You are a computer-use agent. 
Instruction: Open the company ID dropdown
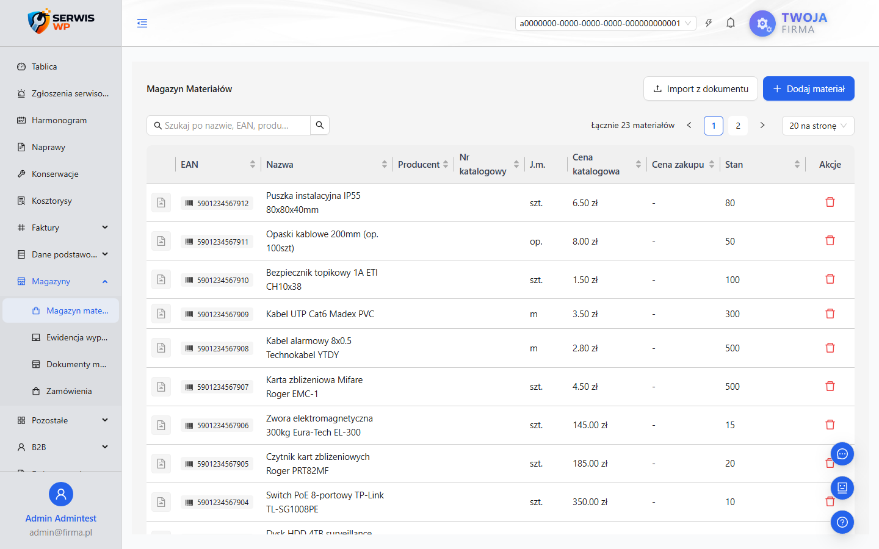coord(606,23)
